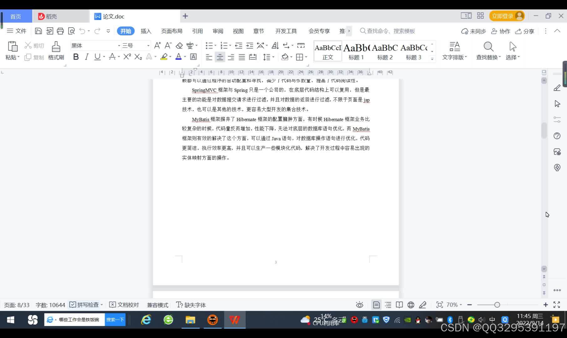Click 协作 collaborate button
Screen dimensions: 567x338
point(501,31)
